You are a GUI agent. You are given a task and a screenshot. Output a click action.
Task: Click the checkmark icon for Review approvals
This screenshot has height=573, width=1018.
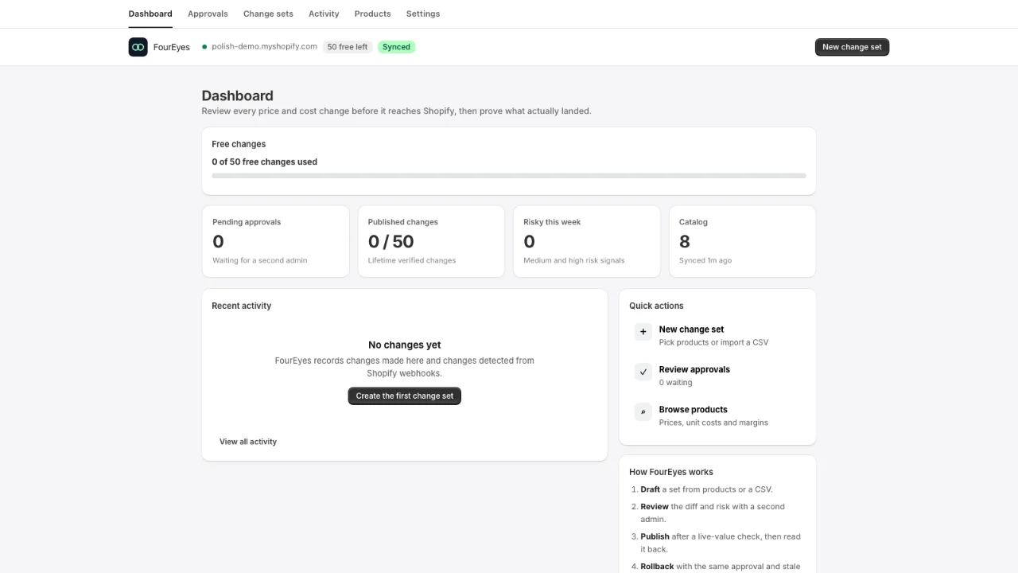coord(643,372)
